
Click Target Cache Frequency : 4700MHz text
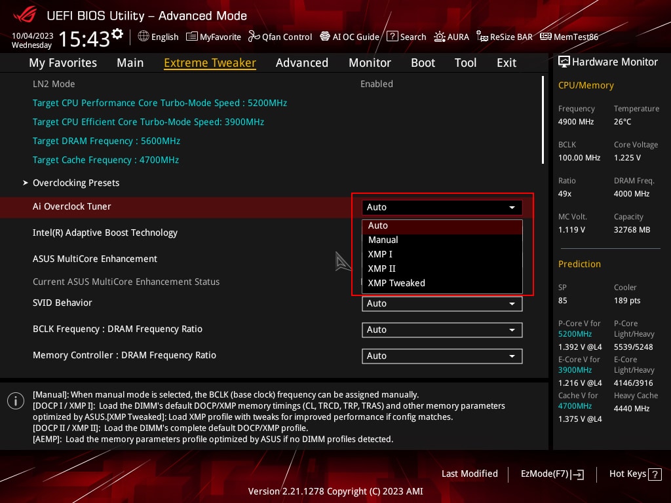pos(105,160)
